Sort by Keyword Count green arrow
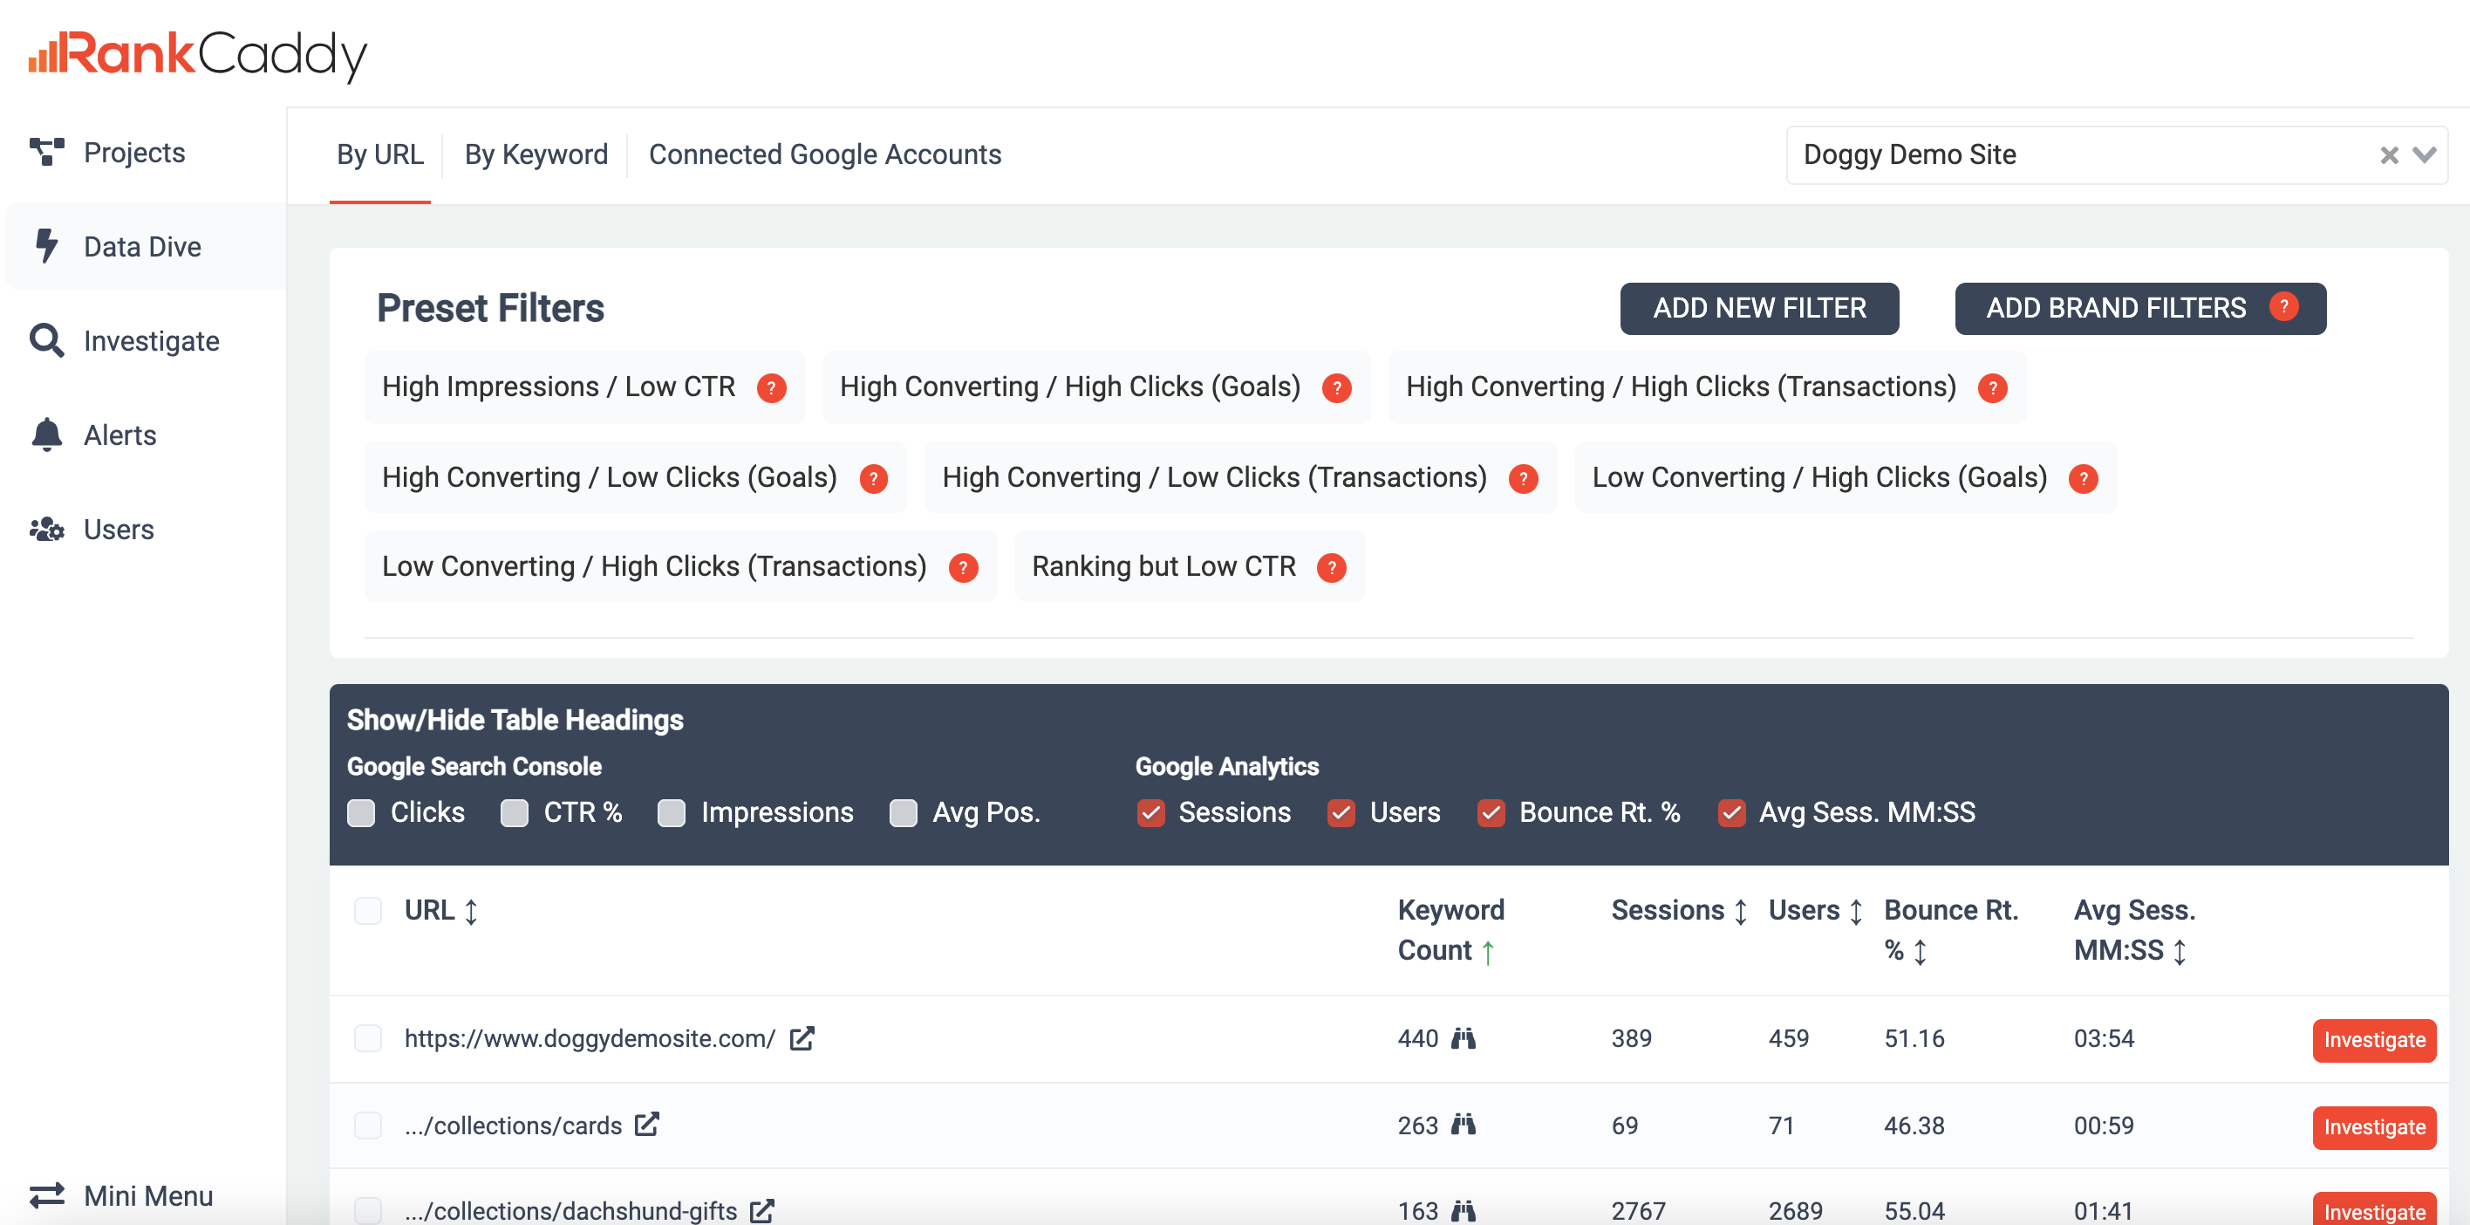 [x=1487, y=952]
